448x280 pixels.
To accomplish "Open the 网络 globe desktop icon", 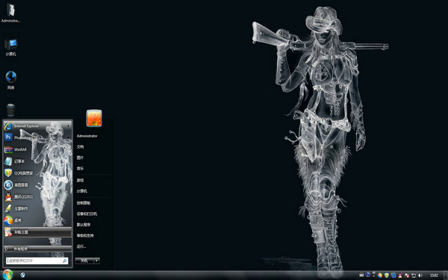I will 11,81.
